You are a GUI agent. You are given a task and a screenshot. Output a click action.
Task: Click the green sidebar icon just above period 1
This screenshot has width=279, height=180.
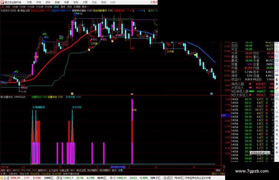click(x=277, y=99)
